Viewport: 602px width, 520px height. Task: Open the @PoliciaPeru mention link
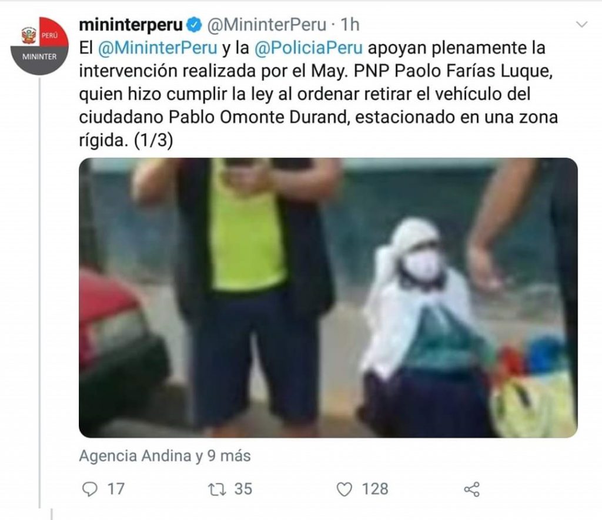click(308, 48)
